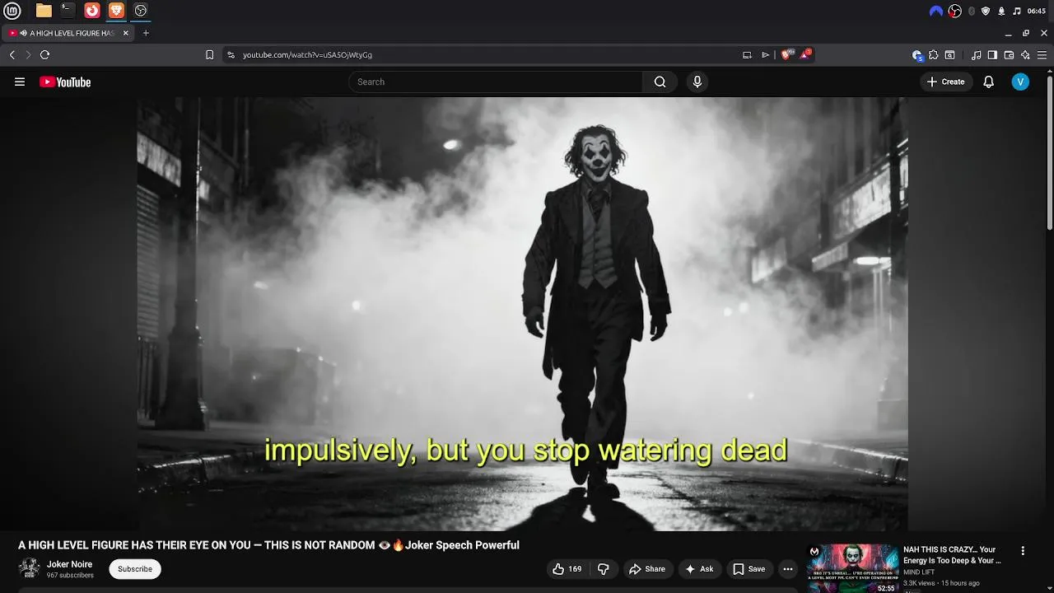Open extension icon with badge 5

click(x=917, y=55)
